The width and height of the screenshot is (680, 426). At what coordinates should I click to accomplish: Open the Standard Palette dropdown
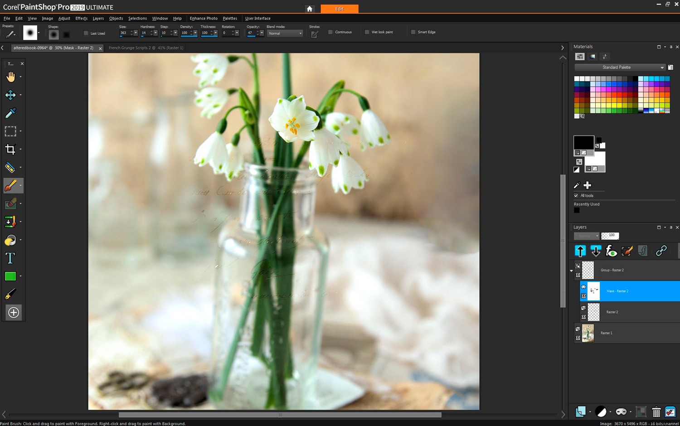point(663,67)
